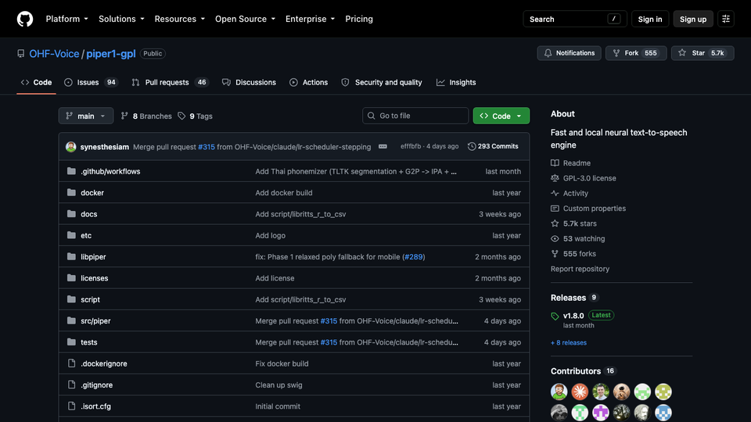Expand commit message ellipsis button
The image size is (751, 422).
coord(383,146)
